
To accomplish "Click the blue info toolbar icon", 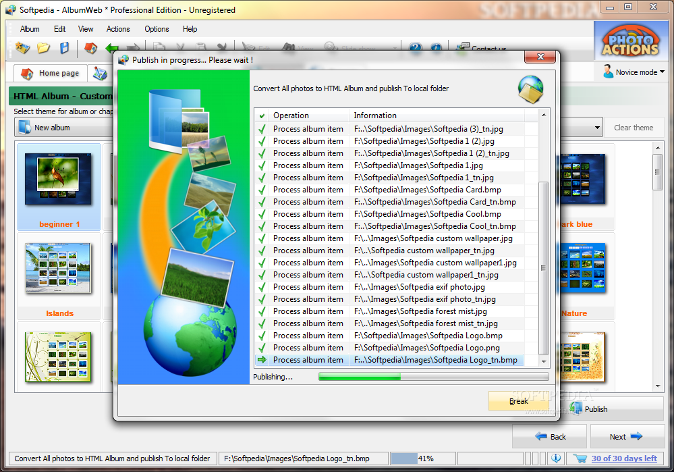I will 437,47.
